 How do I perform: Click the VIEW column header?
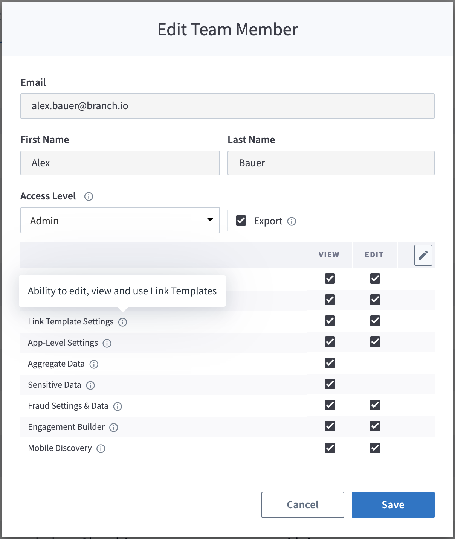[329, 255]
